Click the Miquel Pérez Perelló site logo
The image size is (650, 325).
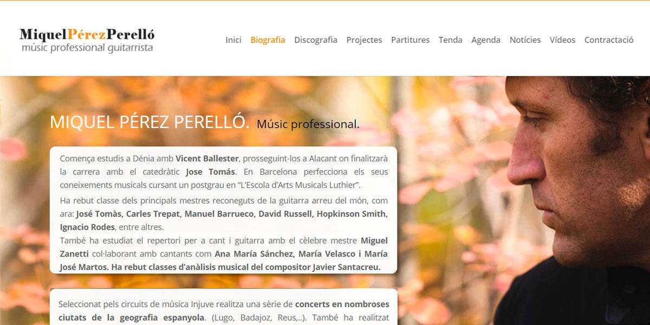(87, 40)
